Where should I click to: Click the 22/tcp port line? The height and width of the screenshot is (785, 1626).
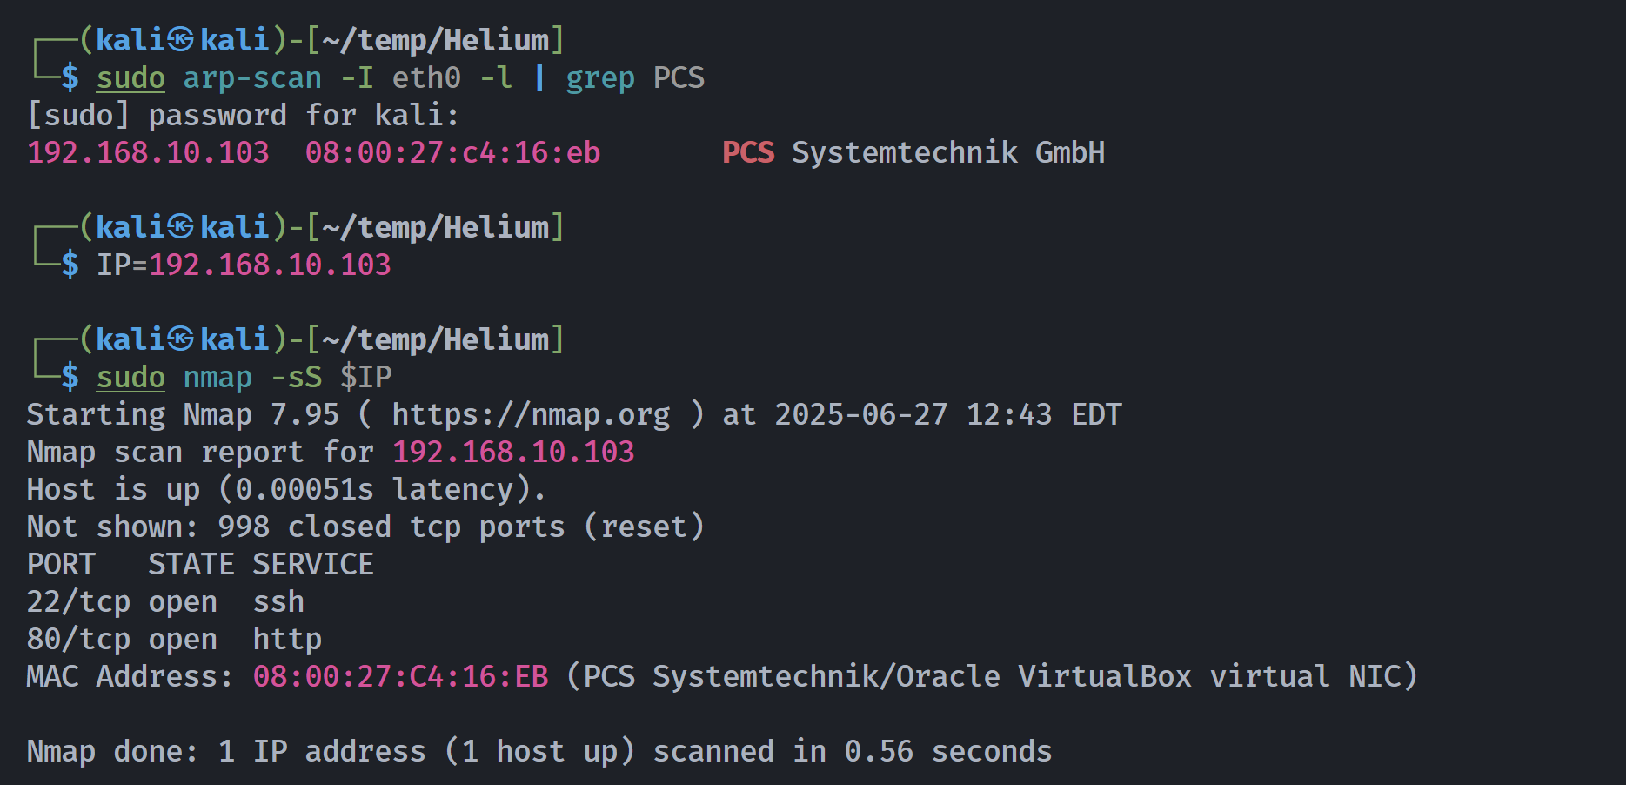(165, 602)
